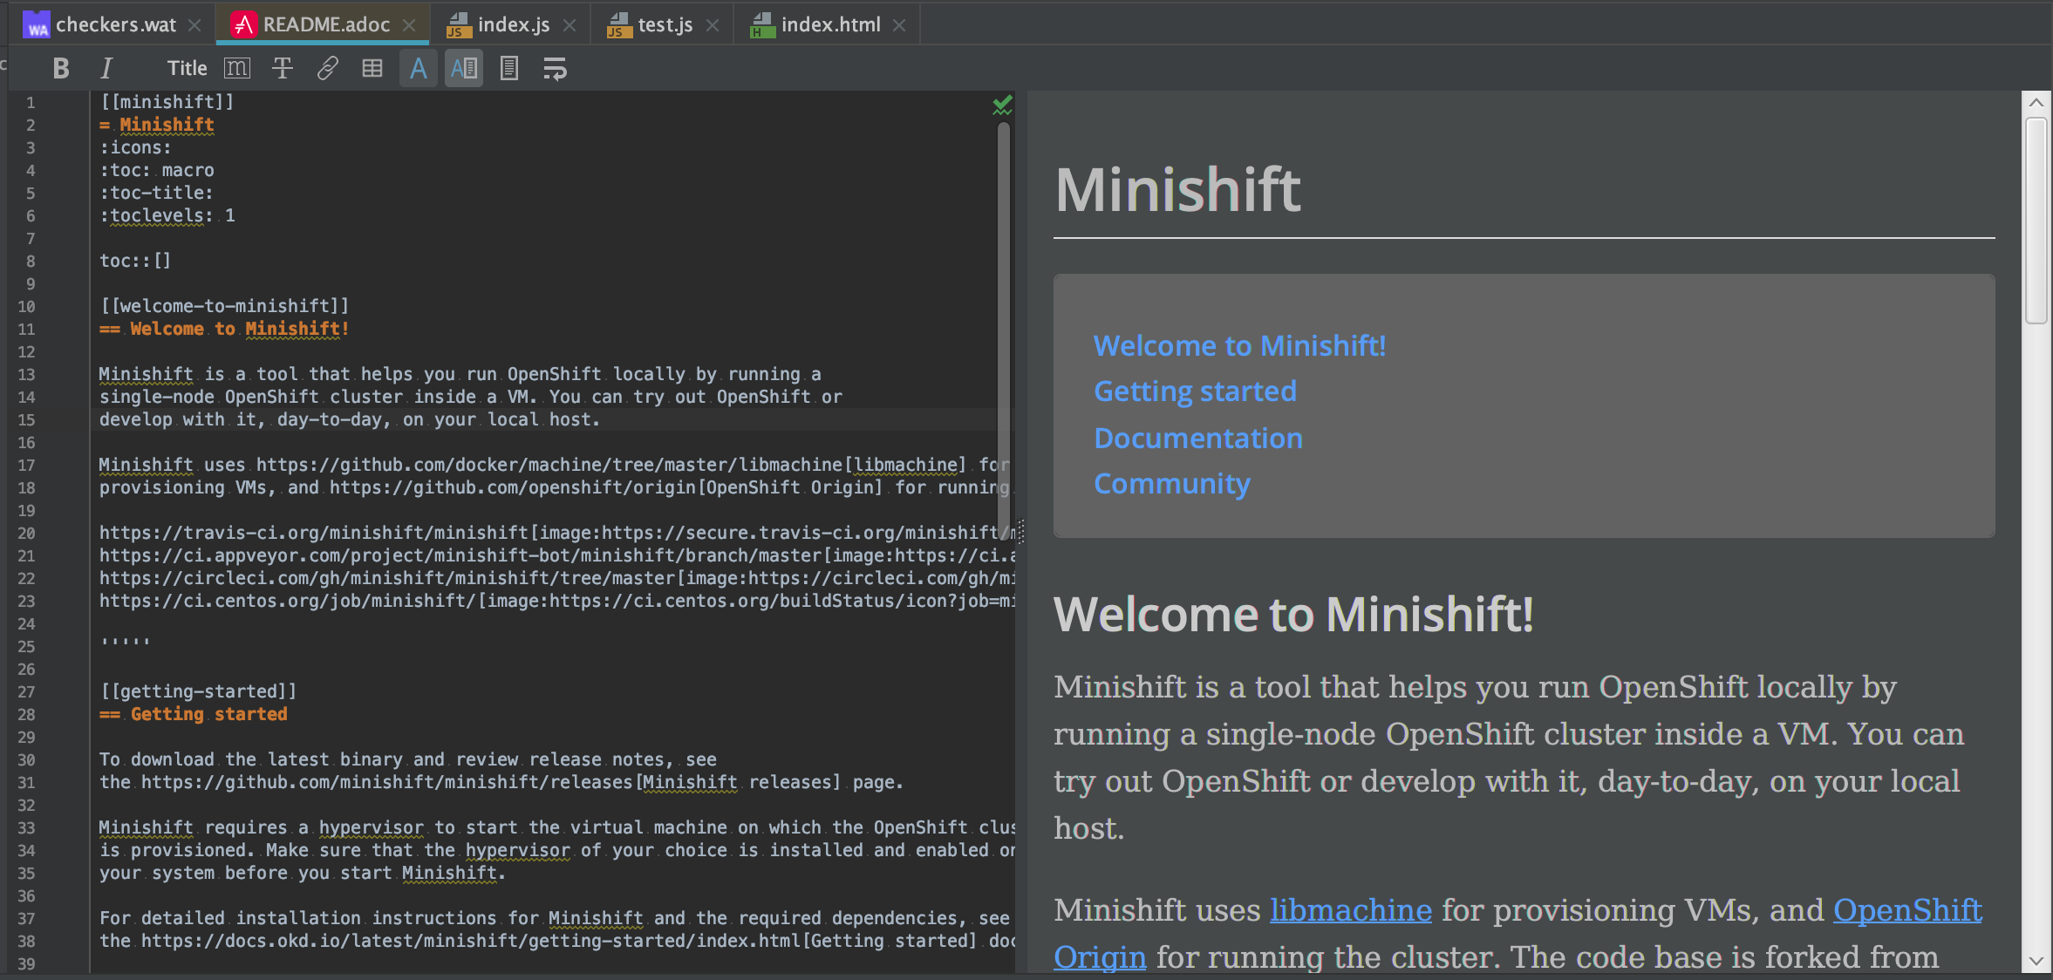Click the checkers.wat file type icon
2053x980 pixels.
click(x=37, y=25)
